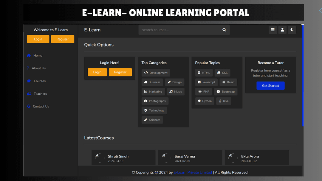The width and height of the screenshot is (322, 181).
Task: Open About Us from the sidebar menu
Action: [x=39, y=68]
